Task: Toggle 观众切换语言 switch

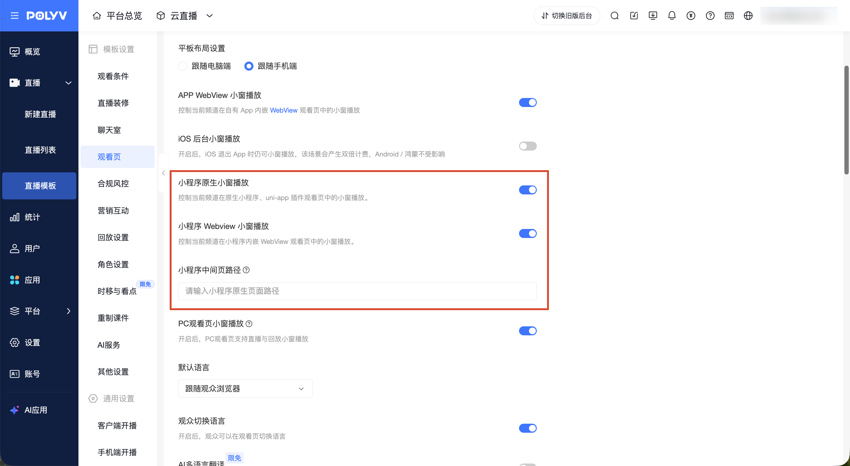Action: point(528,428)
